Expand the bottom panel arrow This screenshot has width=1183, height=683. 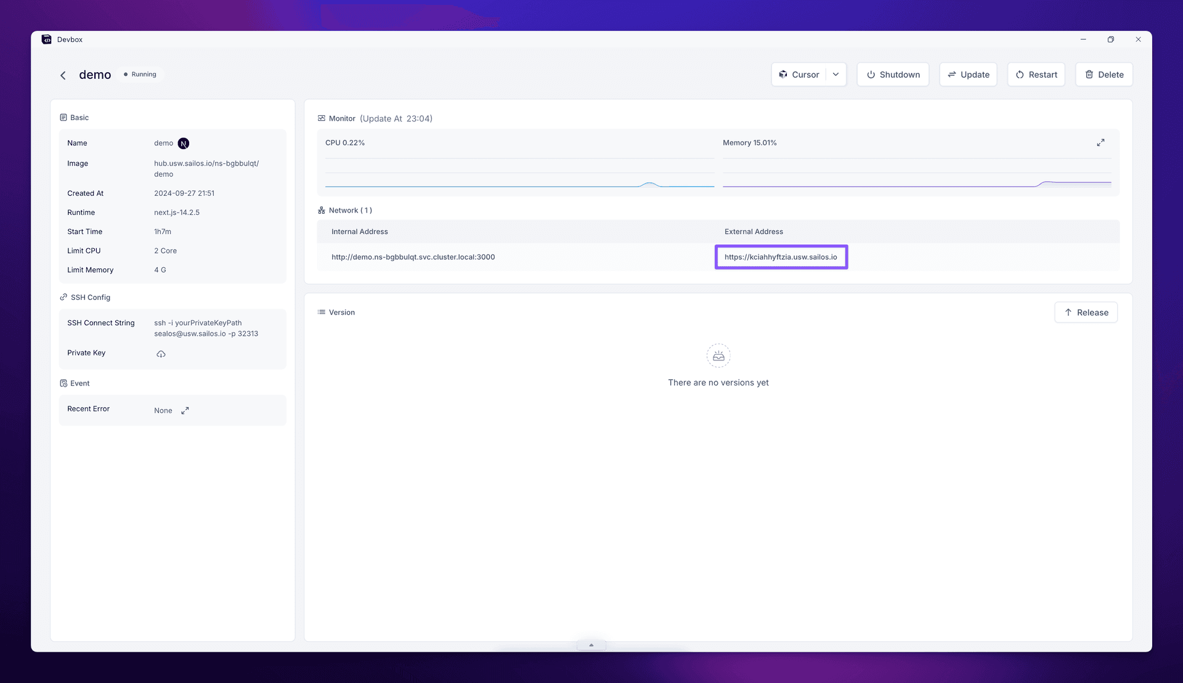(591, 645)
